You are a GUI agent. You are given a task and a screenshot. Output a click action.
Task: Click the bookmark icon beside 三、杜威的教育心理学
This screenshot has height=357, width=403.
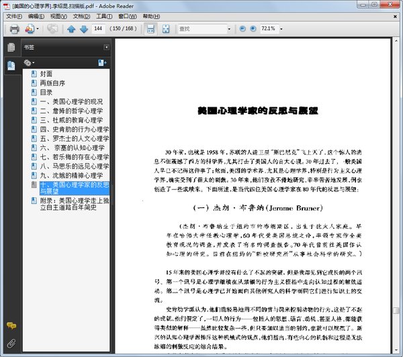34,120
